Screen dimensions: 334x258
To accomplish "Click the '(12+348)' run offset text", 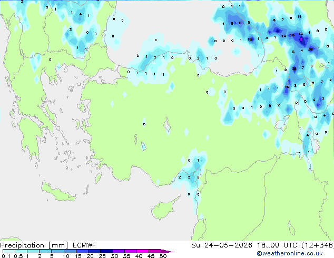I will [x=318, y=245].
